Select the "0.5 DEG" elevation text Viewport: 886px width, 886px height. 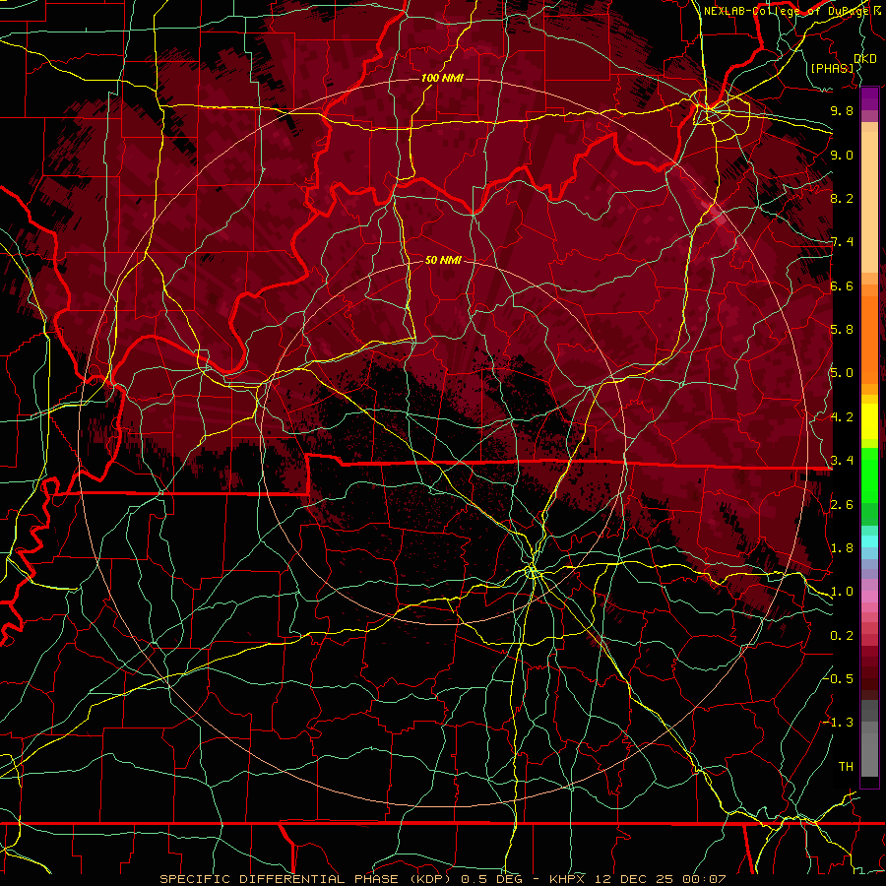click(x=491, y=879)
